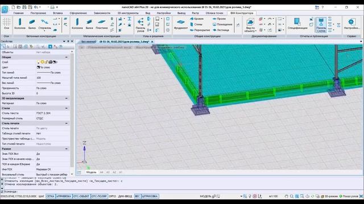Collapse the Общие properties section
The width and height of the screenshot is (364, 204).
(67, 57)
